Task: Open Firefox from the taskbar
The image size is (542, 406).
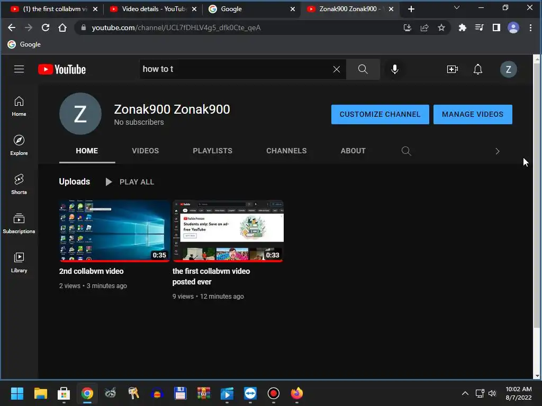Action: pos(296,393)
